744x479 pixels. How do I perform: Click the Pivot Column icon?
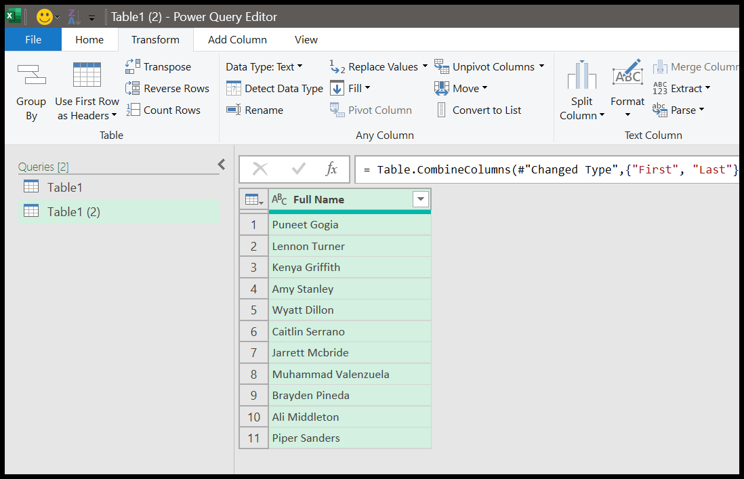tap(337, 110)
